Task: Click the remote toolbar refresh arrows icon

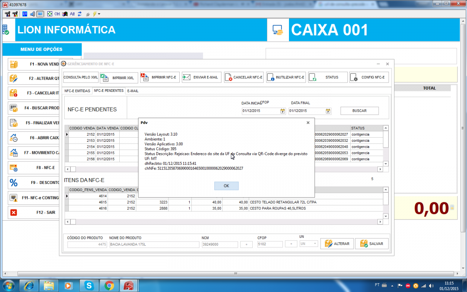Action: 80,14
